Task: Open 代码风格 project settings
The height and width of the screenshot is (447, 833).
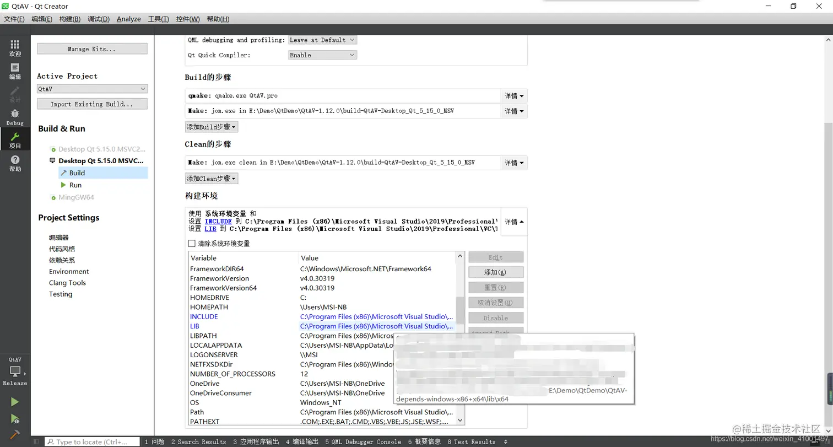Action: pyautogui.click(x=62, y=249)
